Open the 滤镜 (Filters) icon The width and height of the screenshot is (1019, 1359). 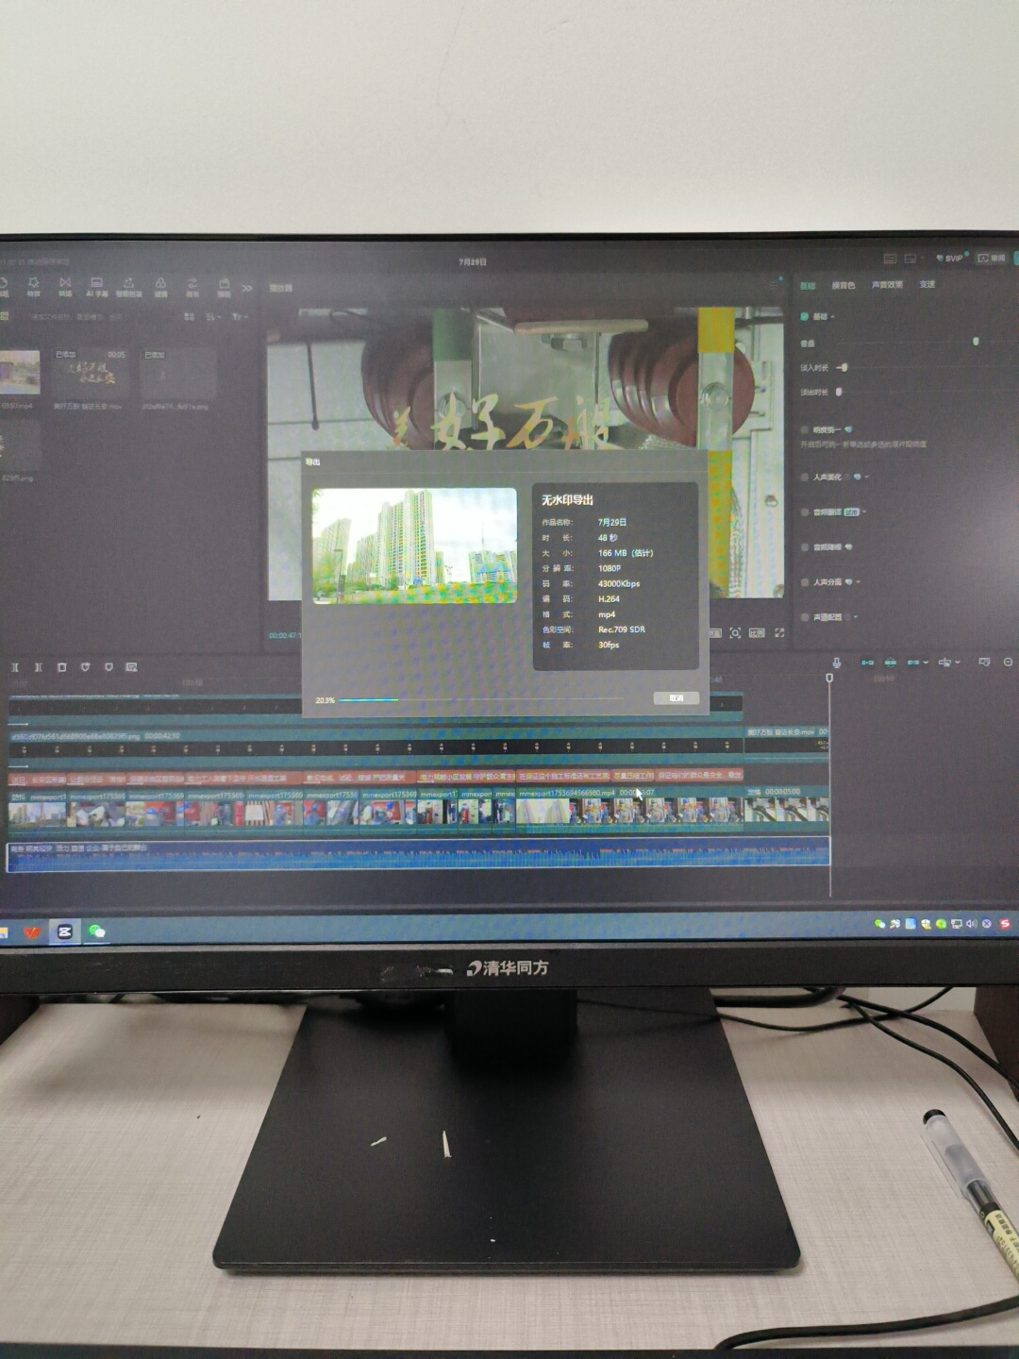coord(160,285)
